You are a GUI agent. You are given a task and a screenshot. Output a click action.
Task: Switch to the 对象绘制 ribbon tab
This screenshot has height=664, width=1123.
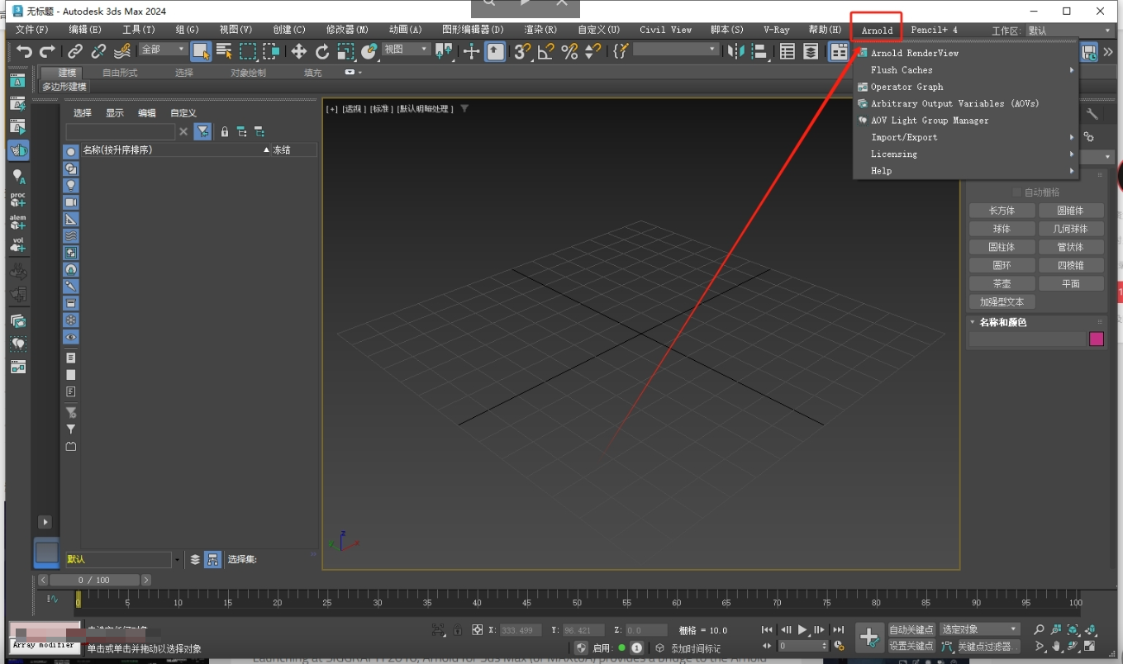pos(248,73)
